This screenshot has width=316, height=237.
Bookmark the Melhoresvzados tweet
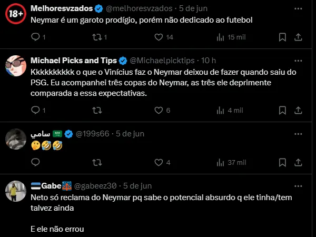pos(282,37)
